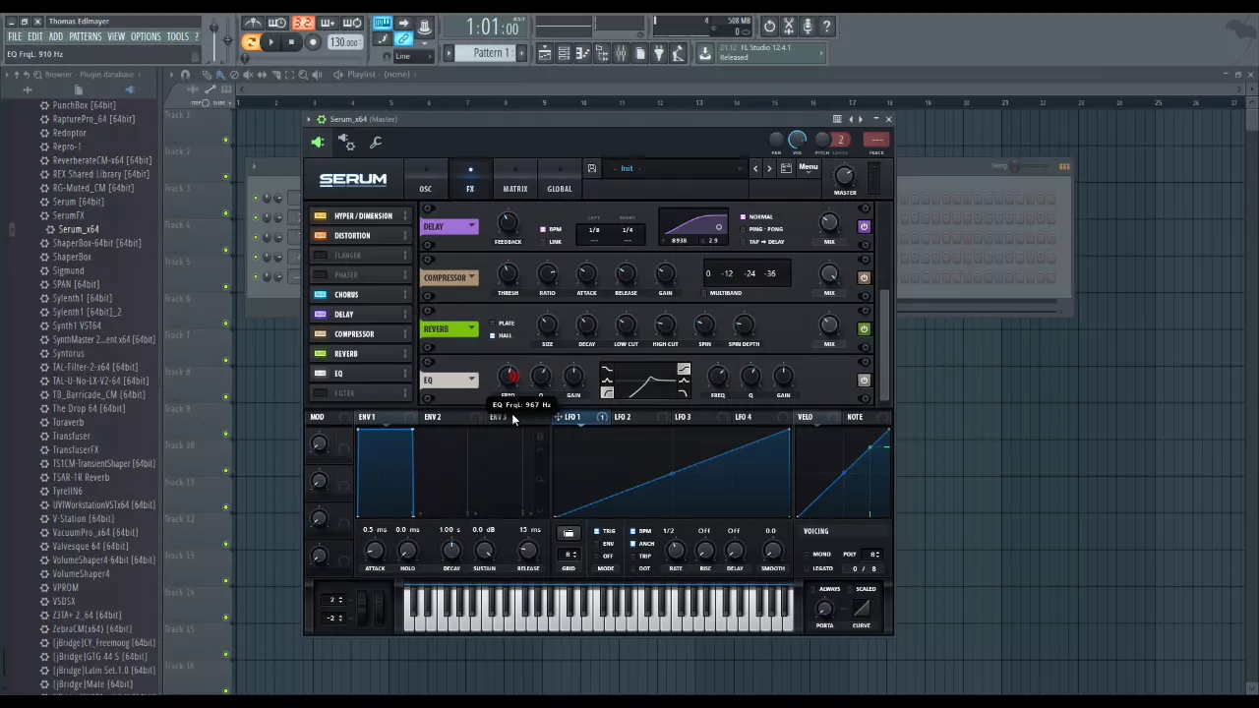This screenshot has width=1259, height=708.
Task: Click the POLY voice count stepper
Action: [873, 555]
